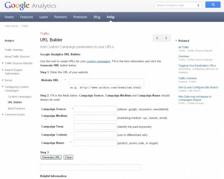224x179 pixels.
Task: Open the Features nav tab
Action: [x=27, y=17]
